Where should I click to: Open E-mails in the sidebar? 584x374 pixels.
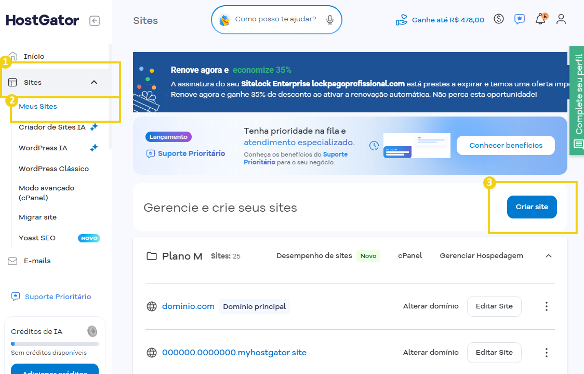click(x=37, y=261)
